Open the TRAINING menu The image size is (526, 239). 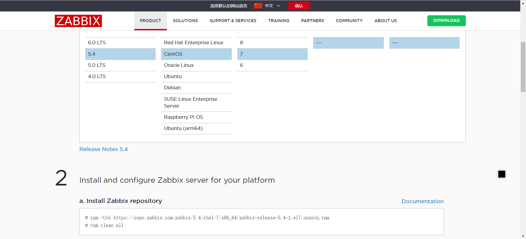point(279,21)
